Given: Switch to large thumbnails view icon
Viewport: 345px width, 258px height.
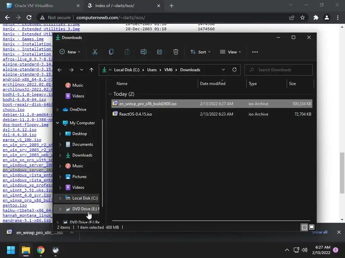Looking at the screenshot, I should click(312, 227).
